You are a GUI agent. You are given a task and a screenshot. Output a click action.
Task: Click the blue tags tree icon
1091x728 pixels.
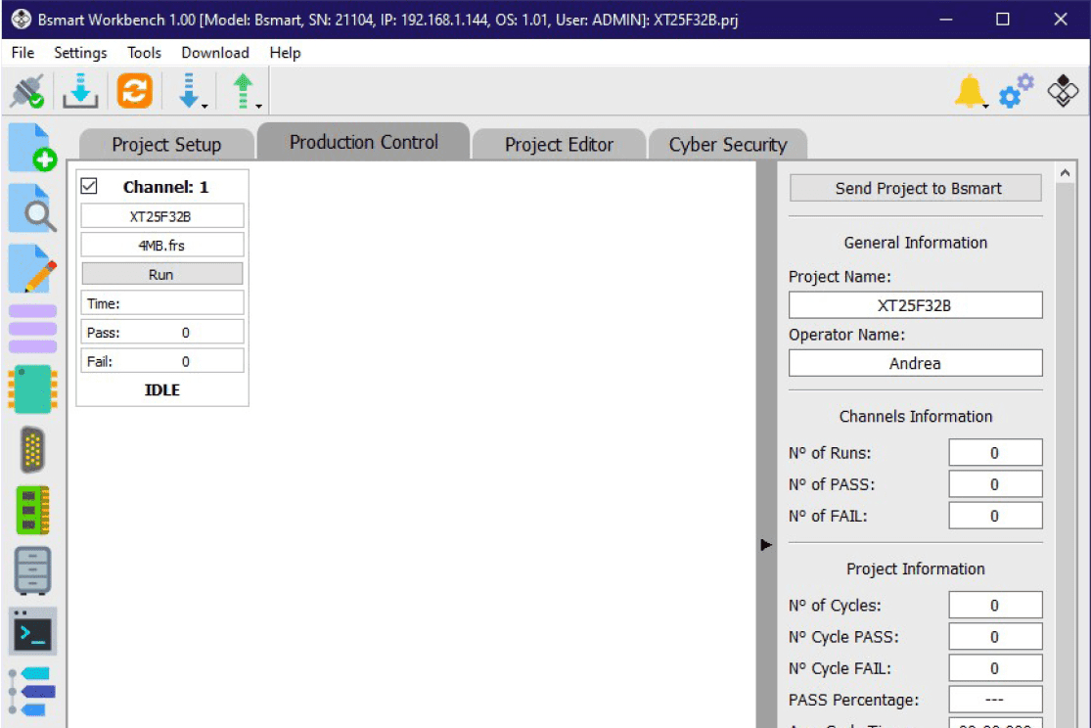32,692
